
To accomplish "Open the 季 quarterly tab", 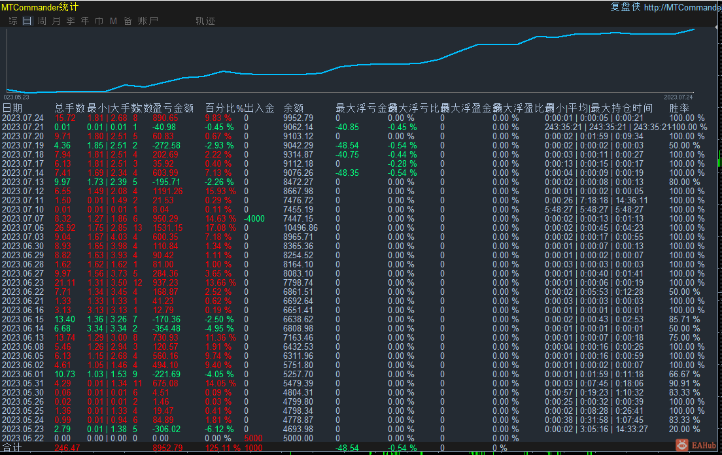I will 71,21.
